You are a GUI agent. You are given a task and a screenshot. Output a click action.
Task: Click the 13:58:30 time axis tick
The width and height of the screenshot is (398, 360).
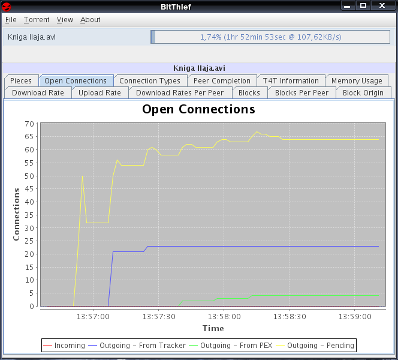pyautogui.click(x=290, y=317)
